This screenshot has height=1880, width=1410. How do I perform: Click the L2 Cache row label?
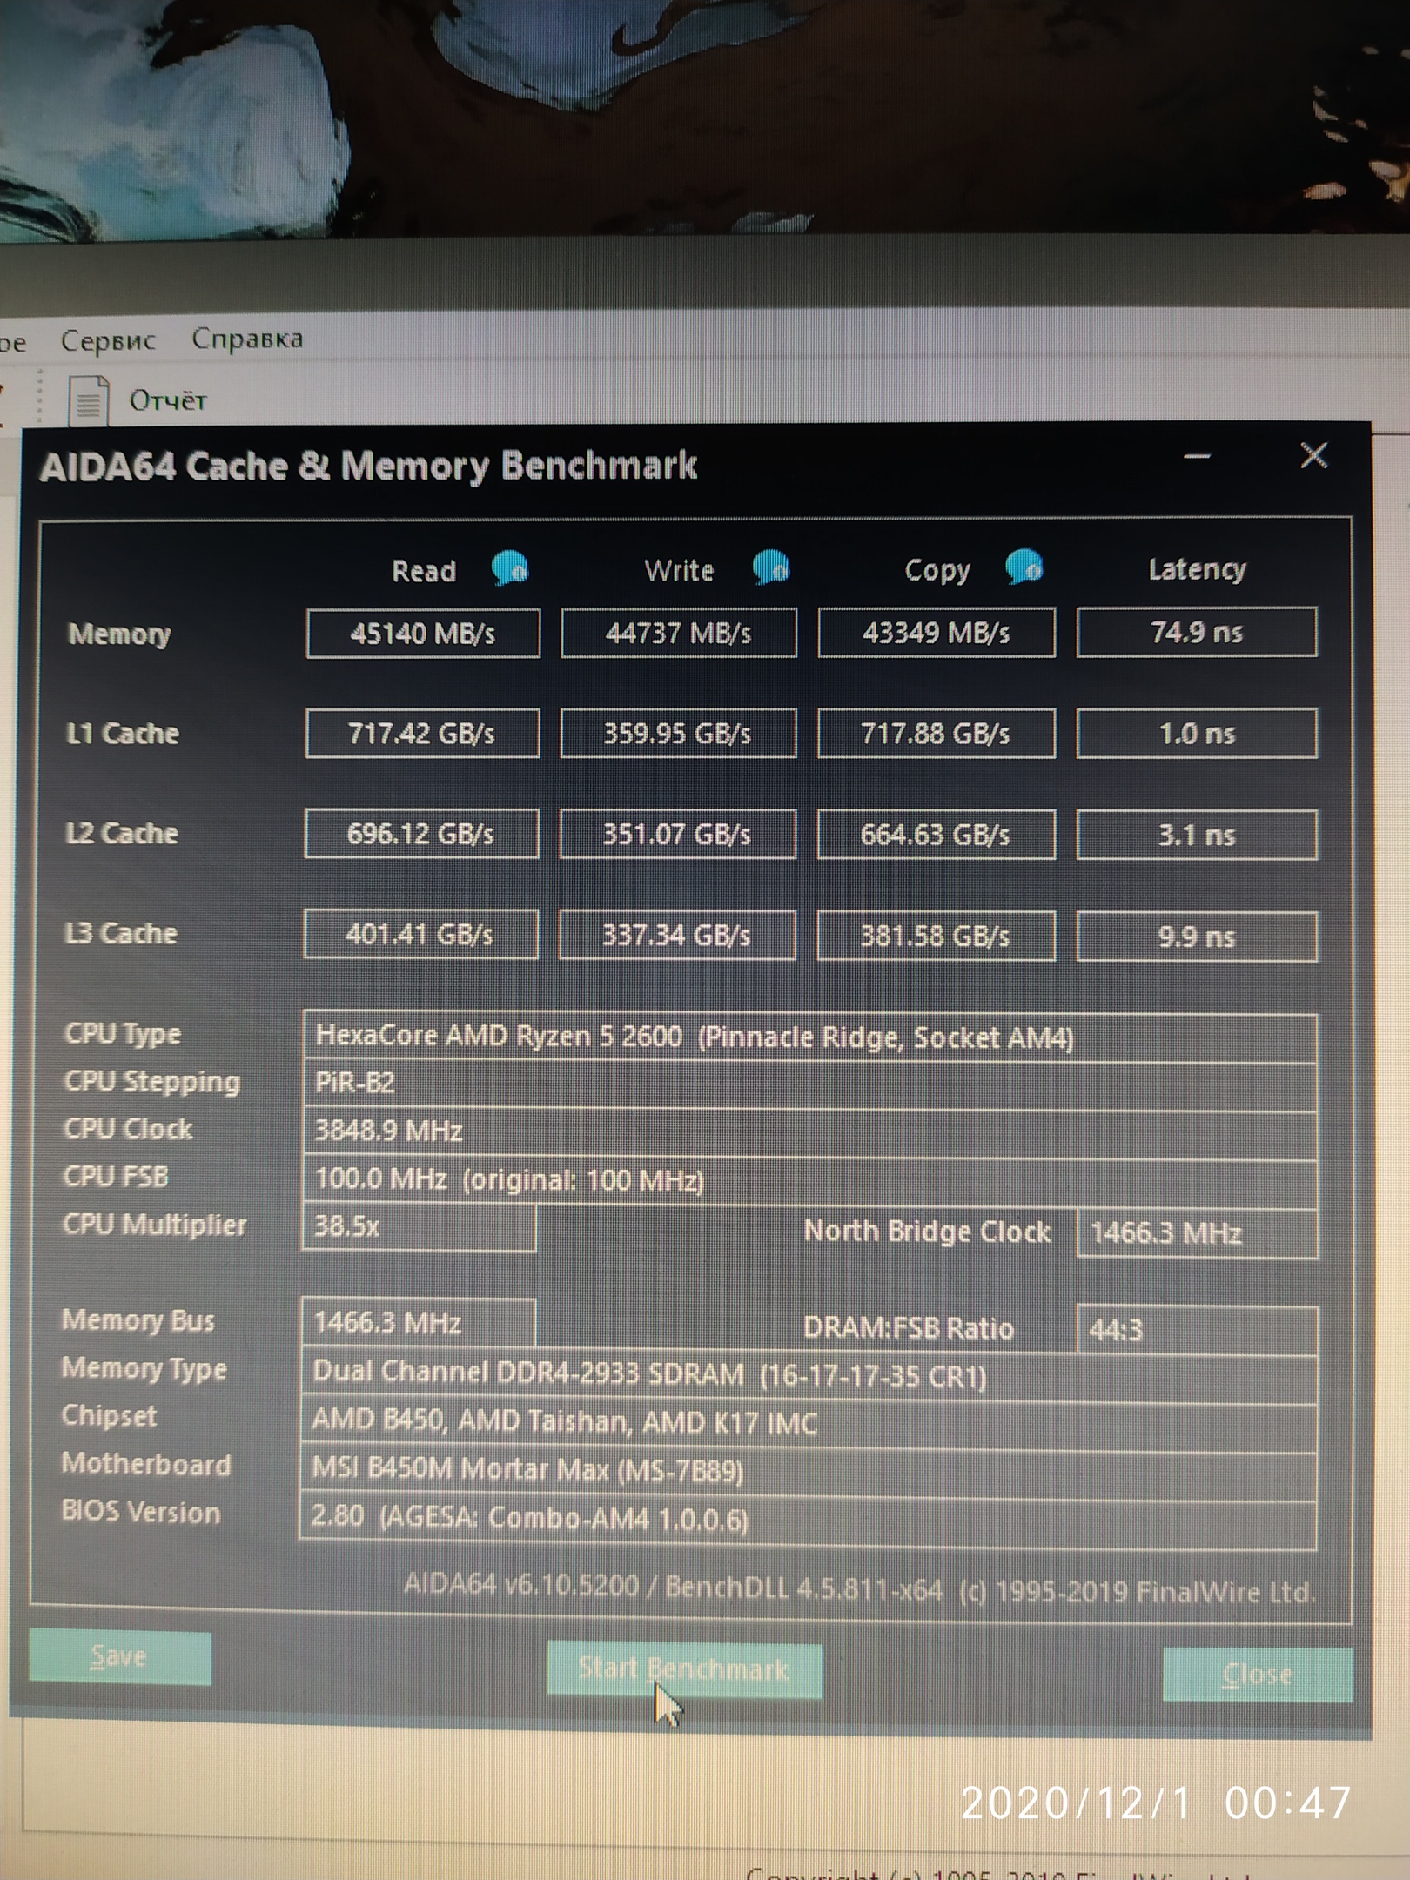click(x=122, y=834)
